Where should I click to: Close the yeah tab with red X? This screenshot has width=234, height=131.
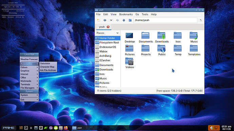108,27
